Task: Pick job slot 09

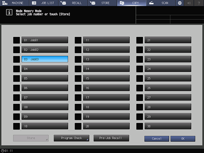Action: [x=45, y=117]
